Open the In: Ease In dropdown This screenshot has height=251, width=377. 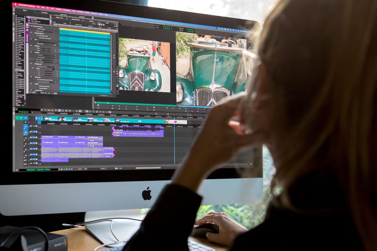[x=46, y=55]
